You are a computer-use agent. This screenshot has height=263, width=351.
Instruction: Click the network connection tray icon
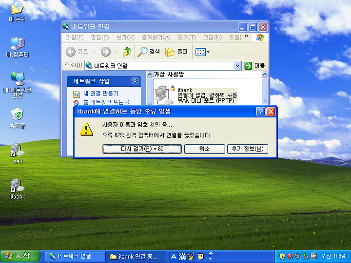(306, 256)
